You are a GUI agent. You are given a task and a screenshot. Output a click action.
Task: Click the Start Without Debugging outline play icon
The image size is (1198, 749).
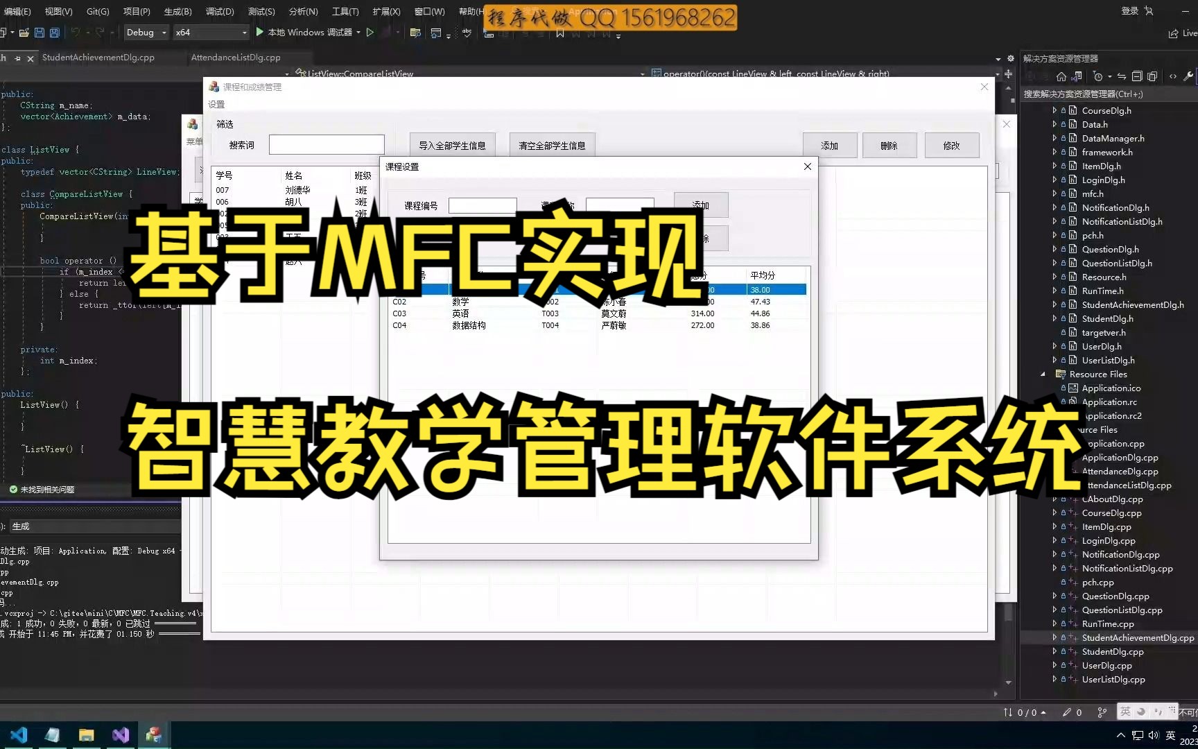[370, 32]
